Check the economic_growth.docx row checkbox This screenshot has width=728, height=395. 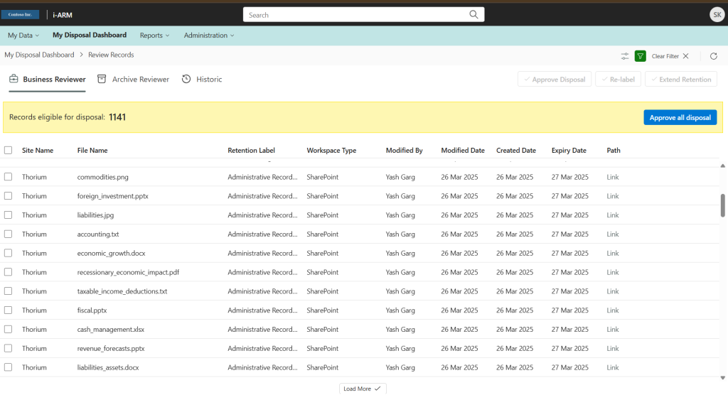(x=8, y=253)
